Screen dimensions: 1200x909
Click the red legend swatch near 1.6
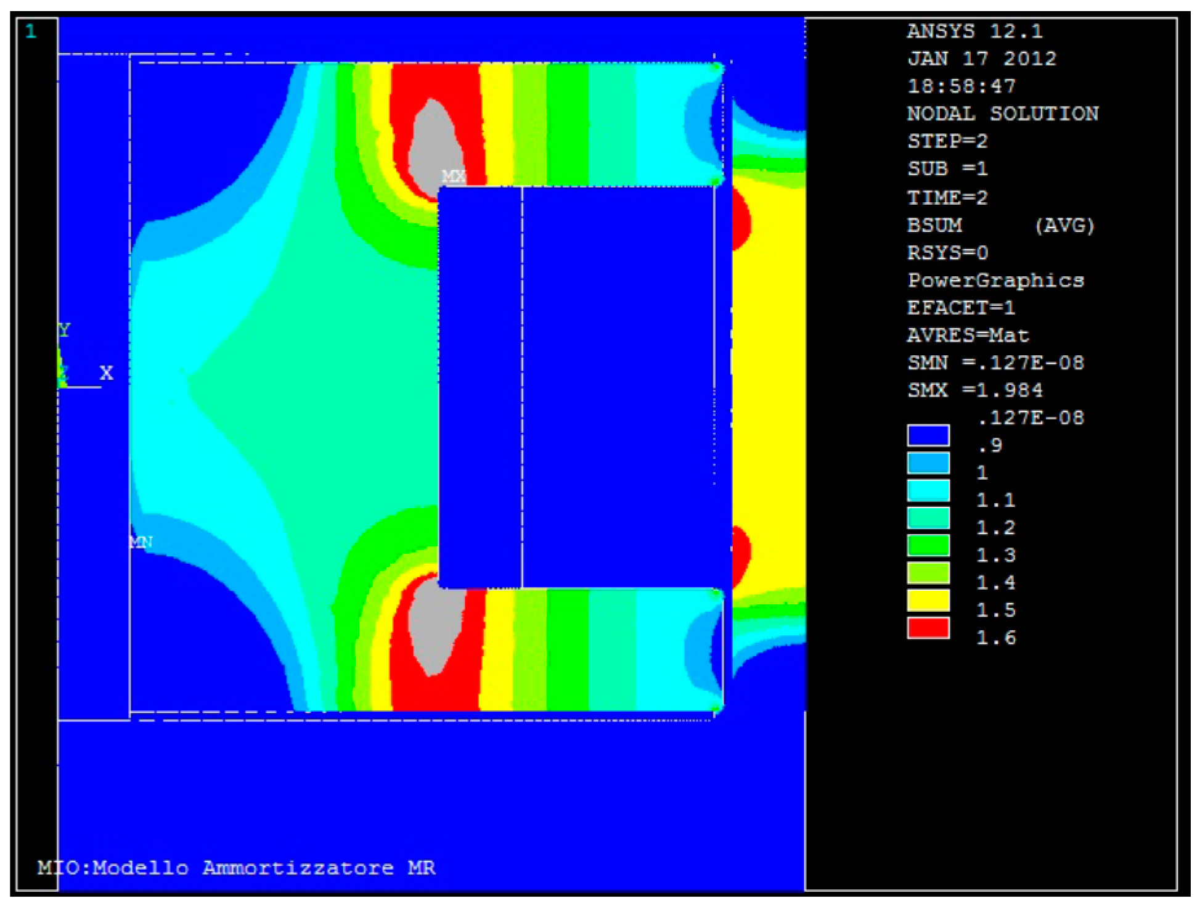click(x=928, y=628)
